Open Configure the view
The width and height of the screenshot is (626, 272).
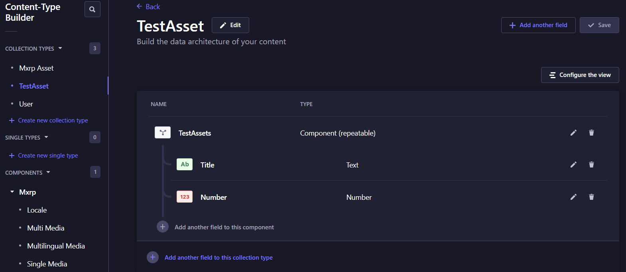[580, 75]
